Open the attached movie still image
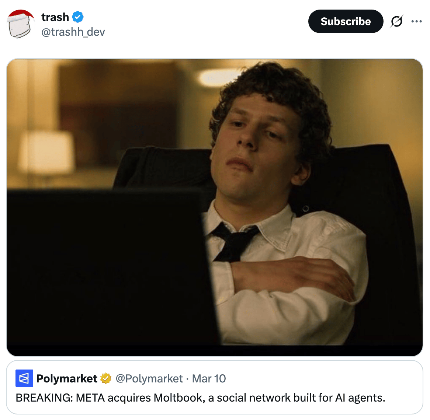Viewport: 430px width, 420px height. pos(215,207)
